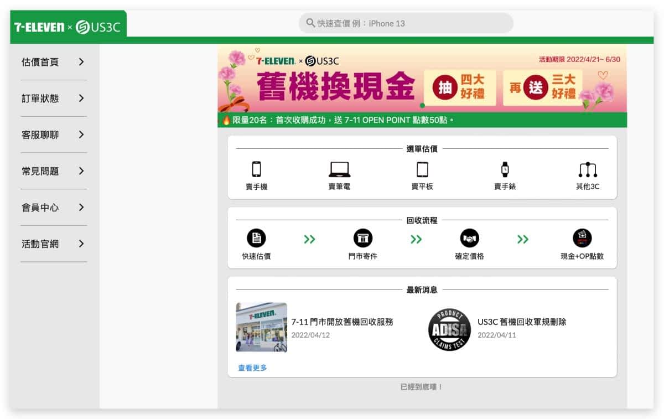
Task: Click the 2022/04/12 news date
Action: coord(310,335)
